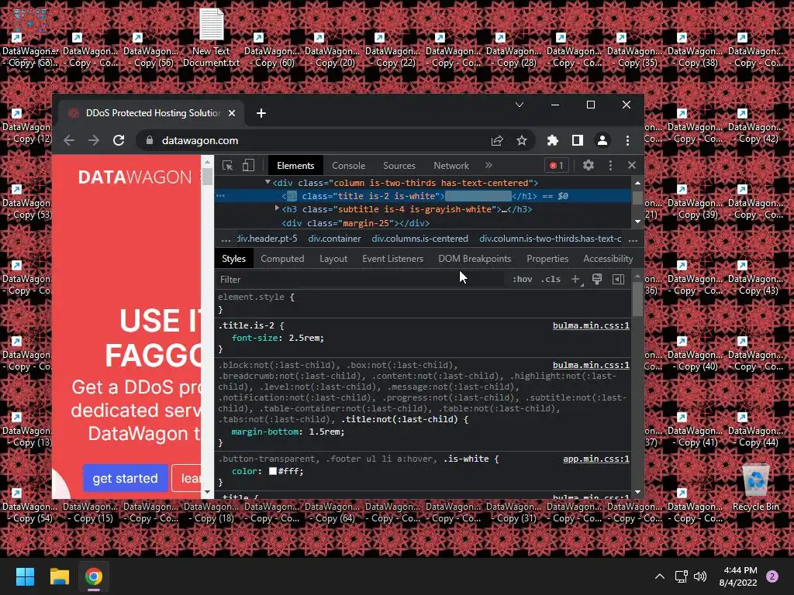View site information via the lock icon
The width and height of the screenshot is (794, 595).
[x=149, y=140]
